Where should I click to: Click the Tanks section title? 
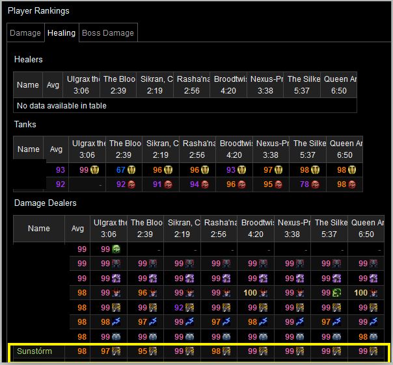(25, 124)
